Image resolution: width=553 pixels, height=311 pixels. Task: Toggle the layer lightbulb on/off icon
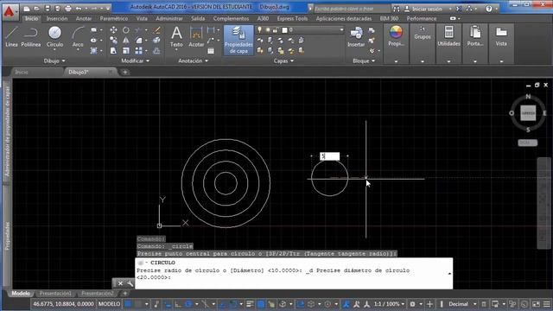(259, 30)
